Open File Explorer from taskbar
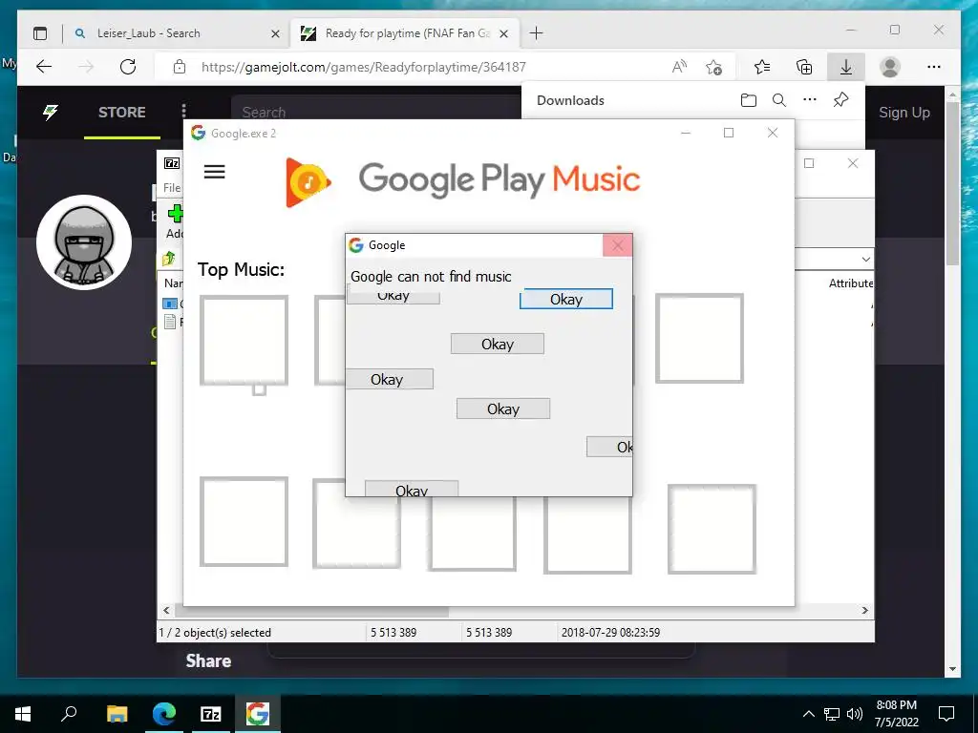The image size is (978, 733). [117, 714]
